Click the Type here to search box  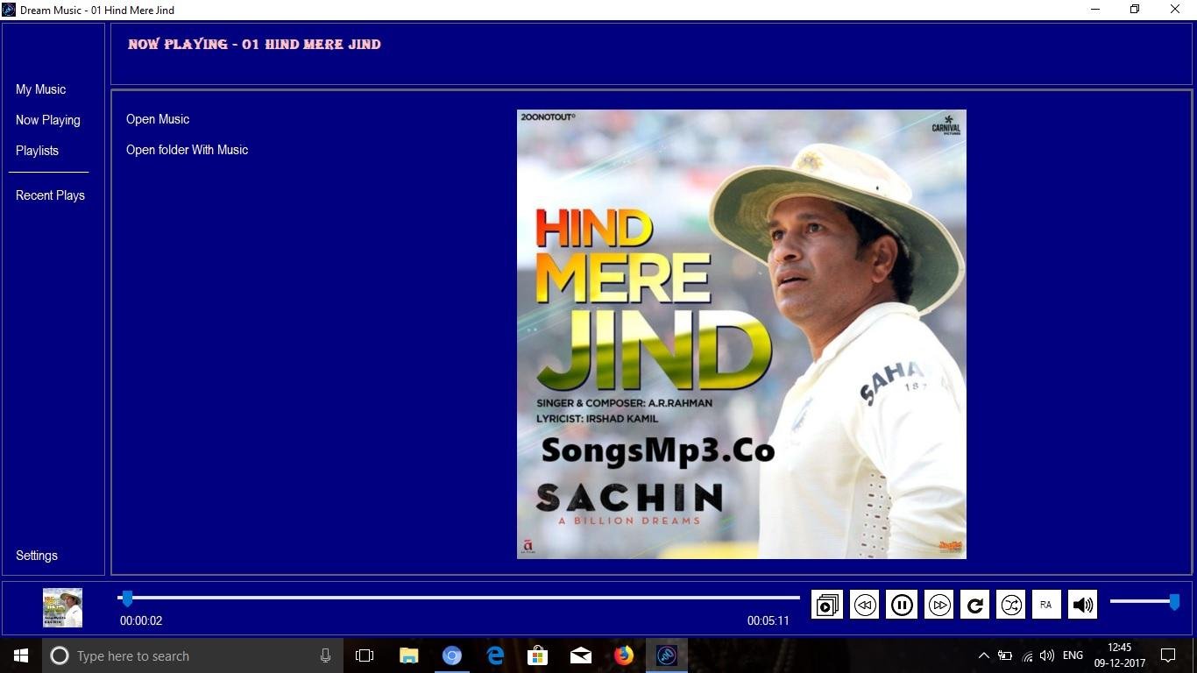click(x=191, y=655)
